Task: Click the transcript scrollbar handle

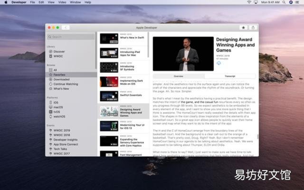Action: coord(257,137)
